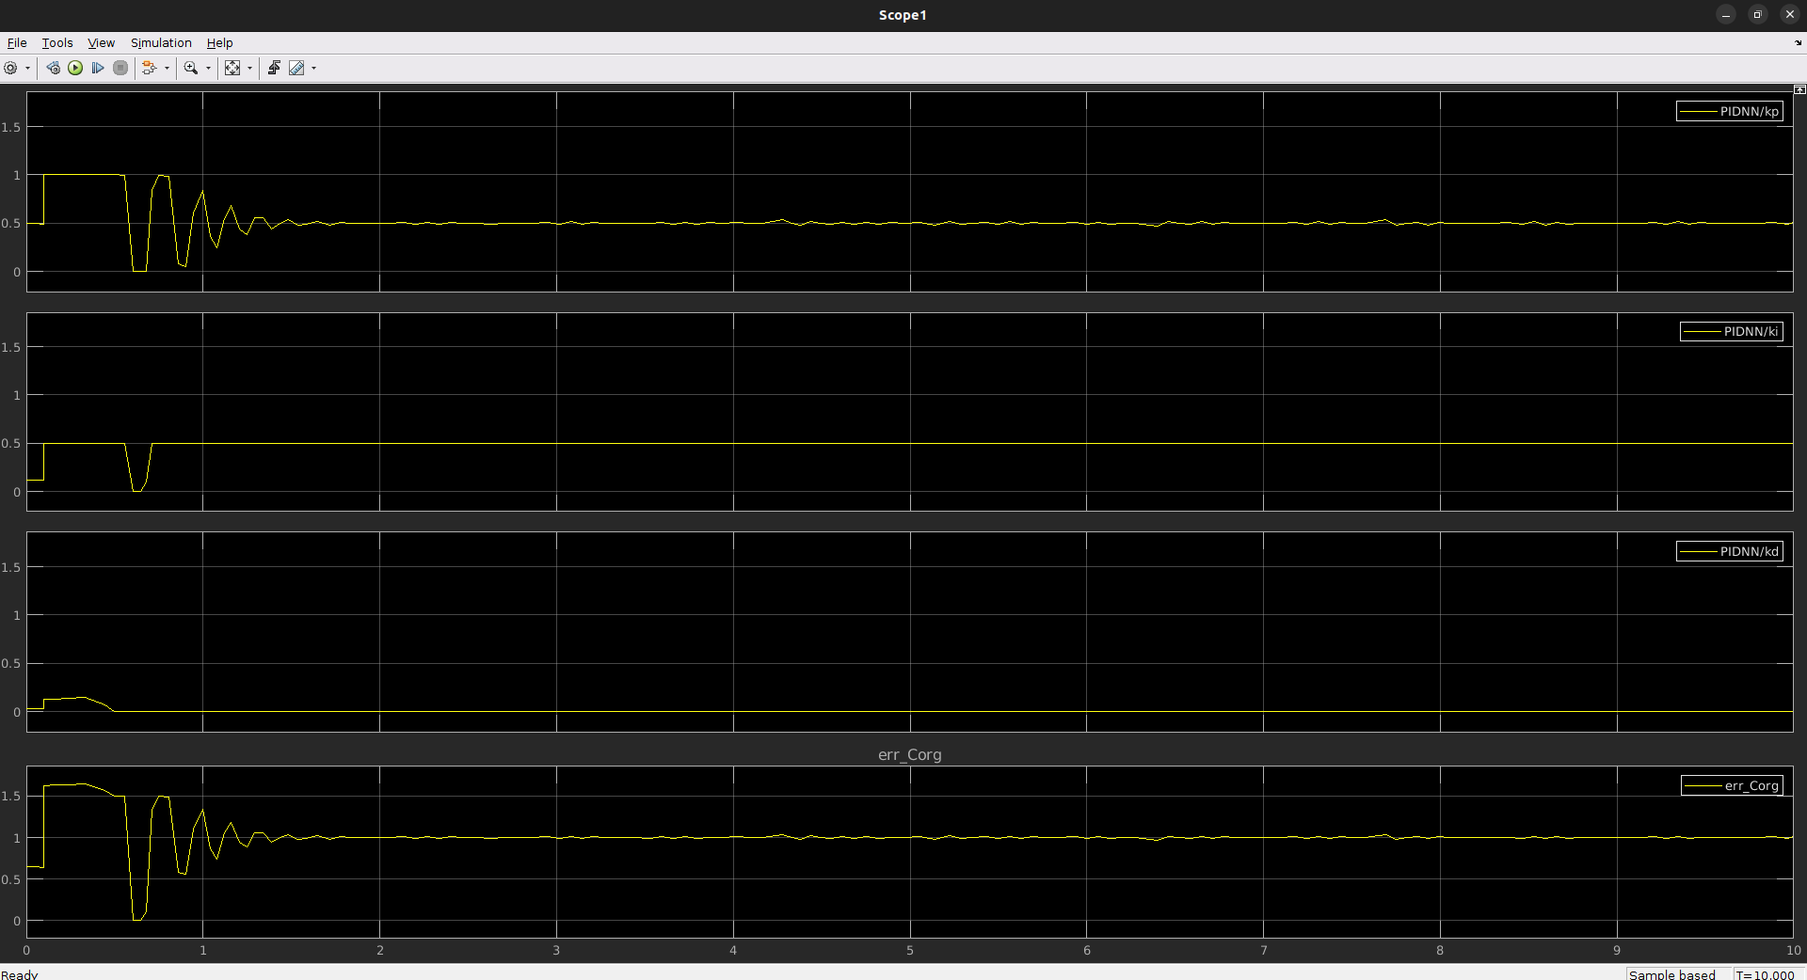
Task: Click the maximize axes icon above the kp plot
Action: (1799, 89)
